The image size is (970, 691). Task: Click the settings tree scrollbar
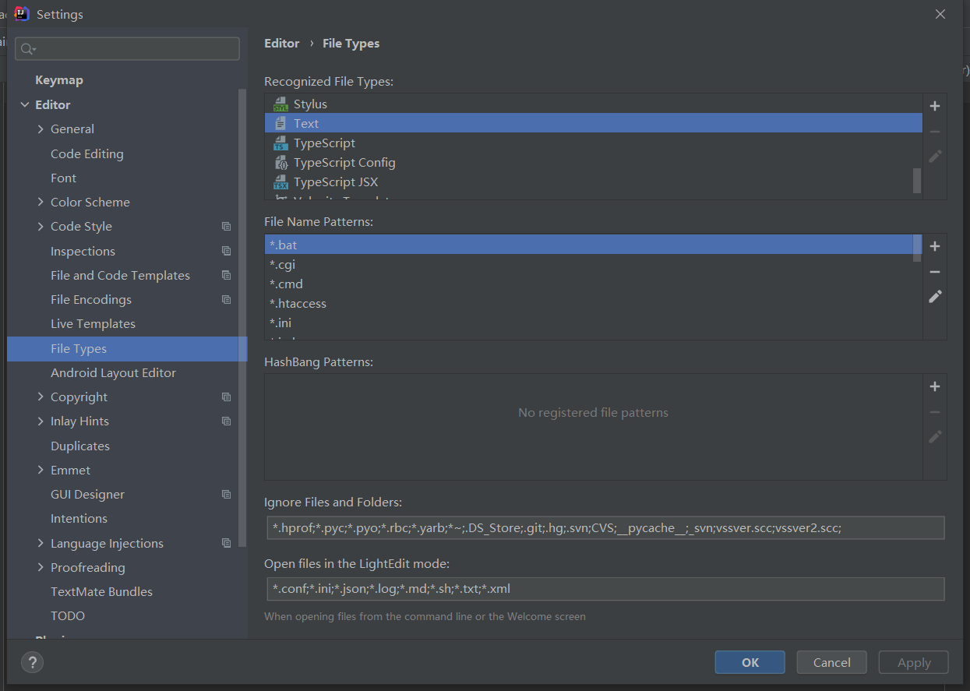click(242, 319)
